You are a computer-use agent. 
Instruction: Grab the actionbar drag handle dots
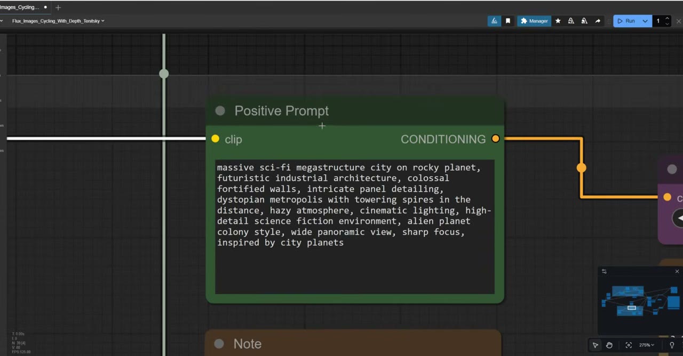[609, 21]
